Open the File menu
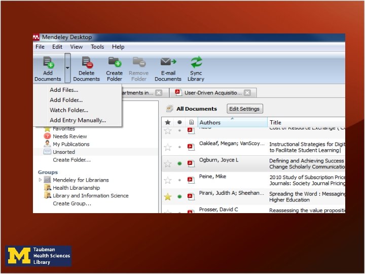Viewport: 365px width, 274px height. (x=40, y=47)
